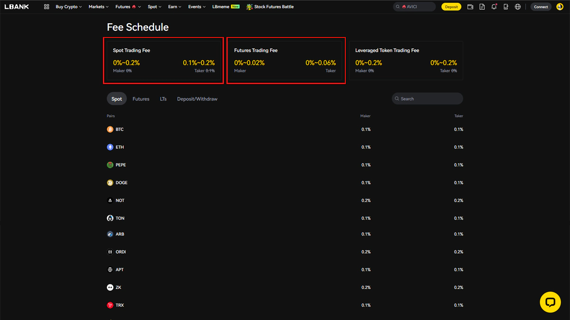This screenshot has width=570, height=320.
Task: Open the Stock Futures Battle link
Action: coord(270,7)
